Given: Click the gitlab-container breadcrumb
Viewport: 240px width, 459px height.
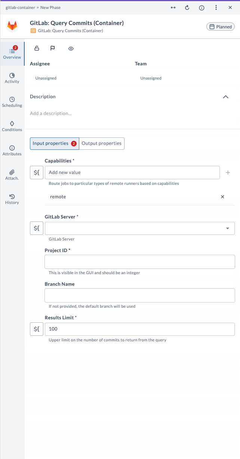Looking at the screenshot, I should (20, 7).
